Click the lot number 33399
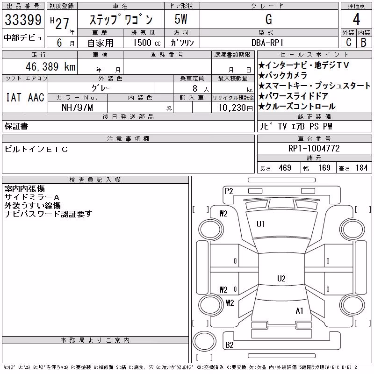The height and width of the screenshot is (374, 374). 23,20
